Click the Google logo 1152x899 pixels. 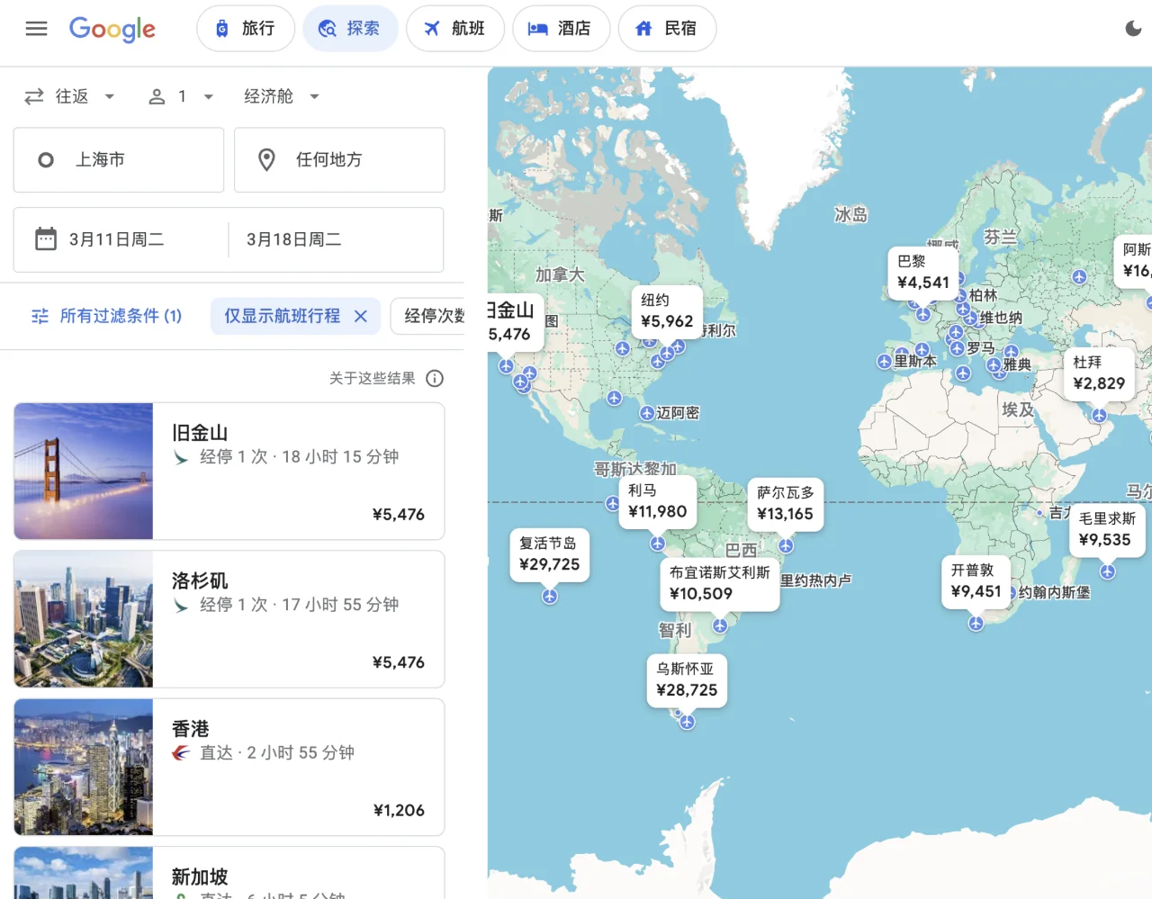(x=112, y=29)
